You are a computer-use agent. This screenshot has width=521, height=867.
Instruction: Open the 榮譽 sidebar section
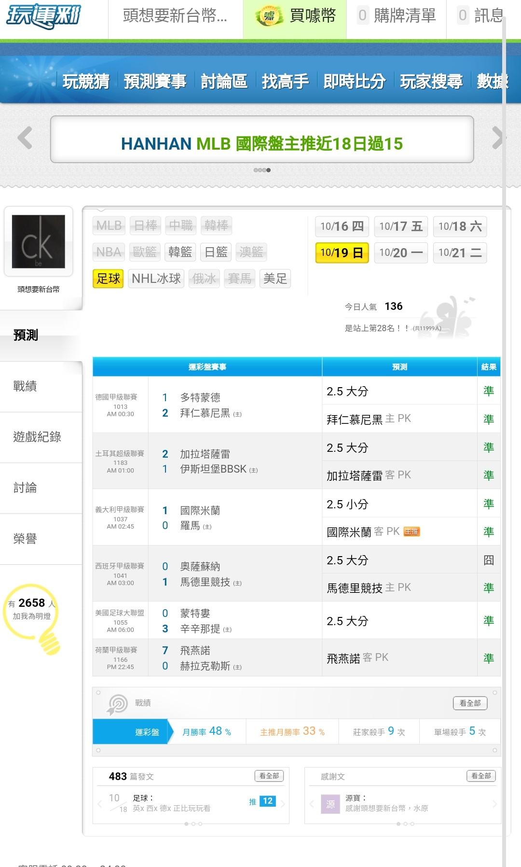[x=41, y=539]
